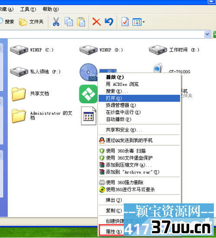Expand the address bar dropdown arrow

click(207, 34)
